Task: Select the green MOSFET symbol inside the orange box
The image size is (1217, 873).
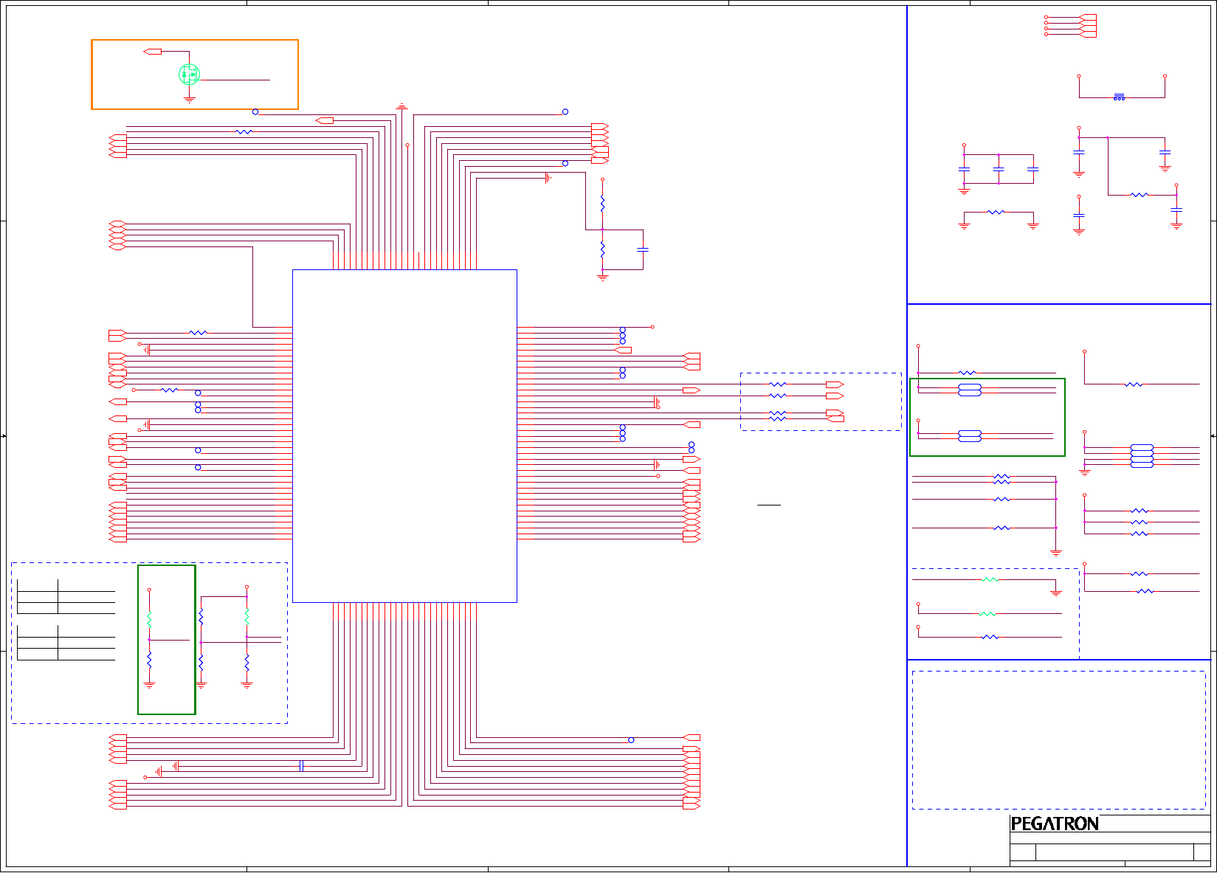Action: (x=189, y=74)
